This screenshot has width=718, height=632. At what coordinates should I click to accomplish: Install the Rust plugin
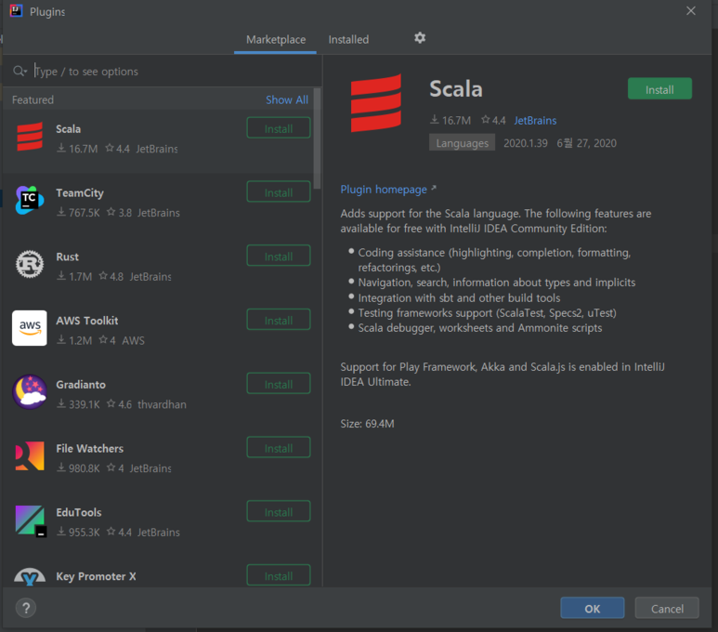[x=279, y=256]
